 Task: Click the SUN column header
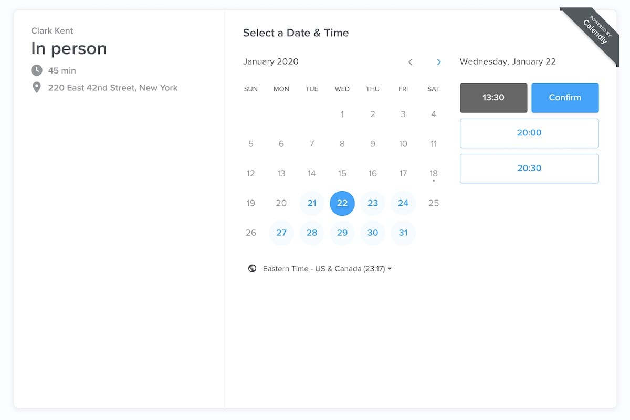coord(251,89)
